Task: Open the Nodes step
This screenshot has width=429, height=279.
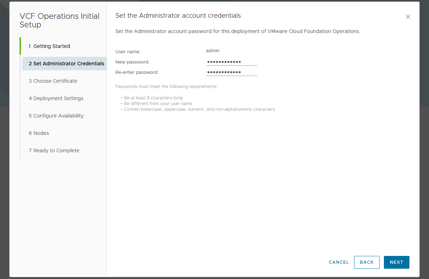Action: tap(39, 133)
